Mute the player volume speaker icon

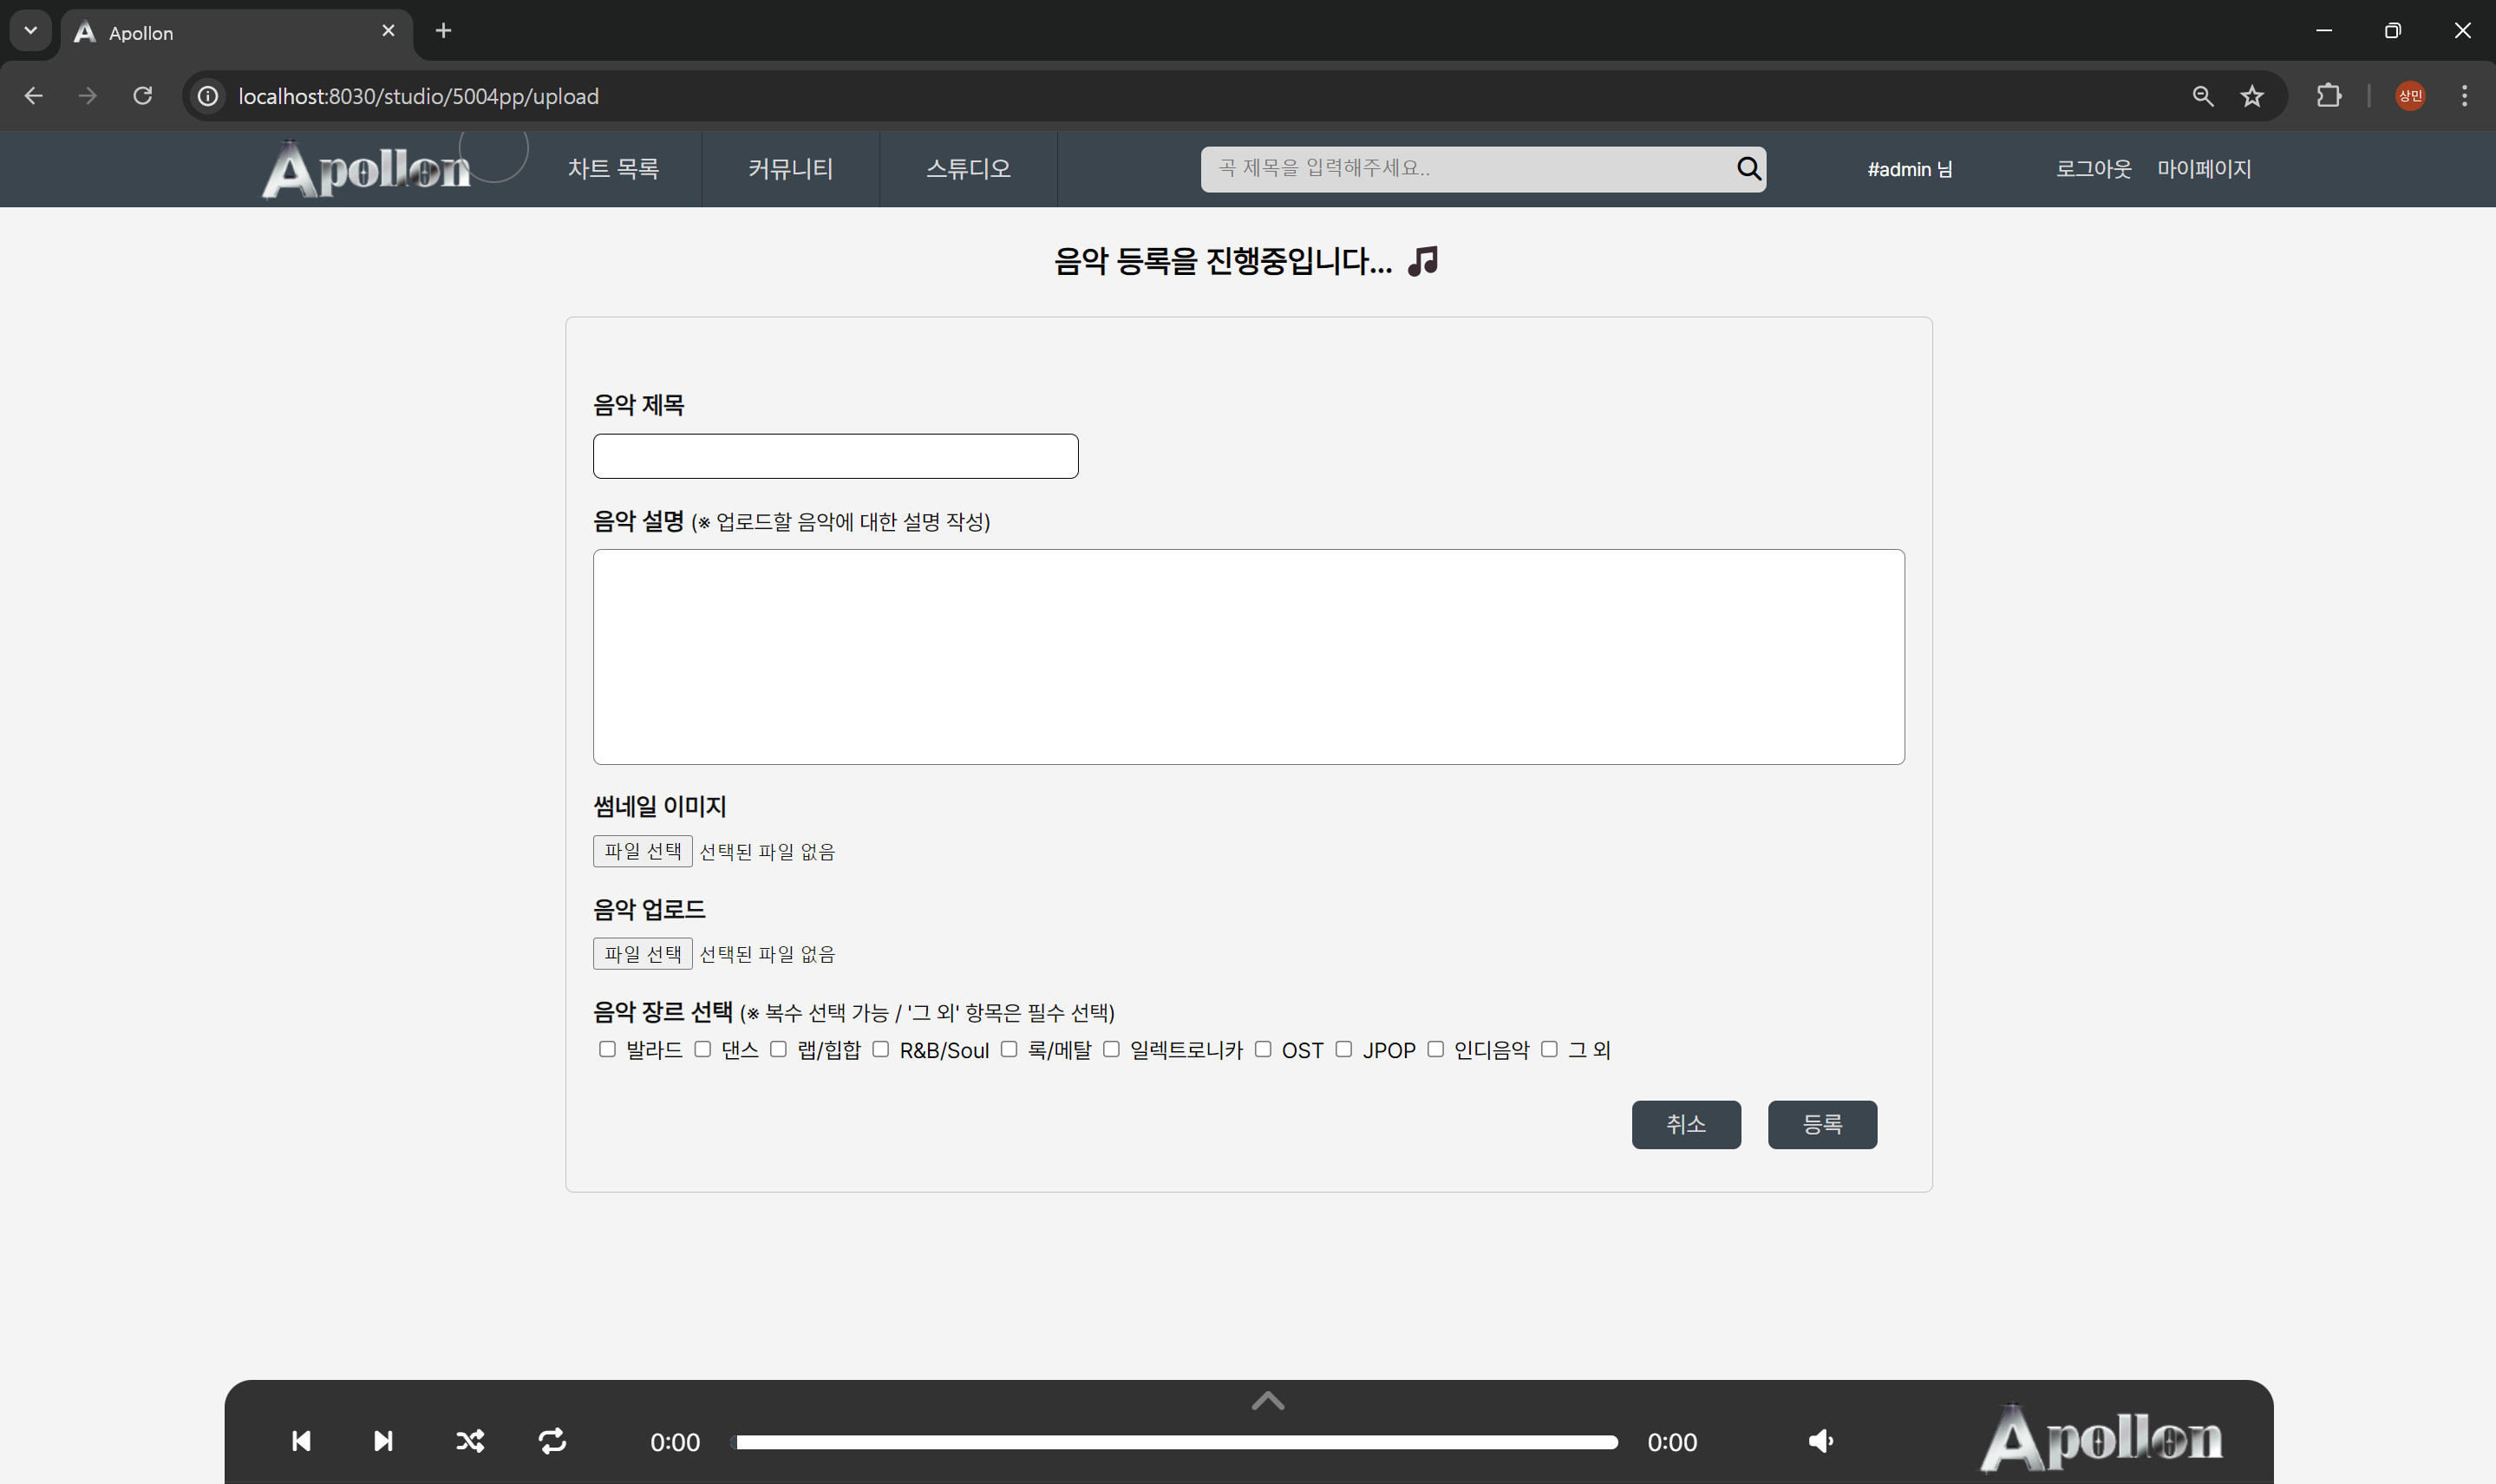click(x=1820, y=1441)
